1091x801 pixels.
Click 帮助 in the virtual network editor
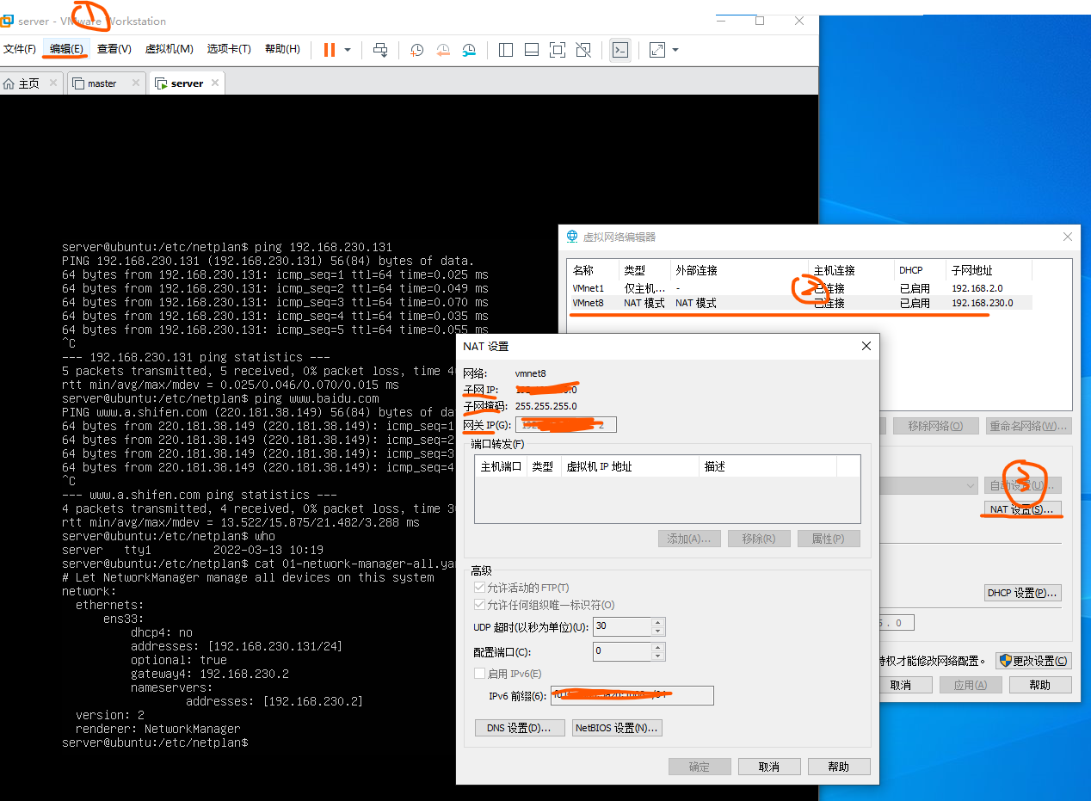pyautogui.click(x=1039, y=685)
